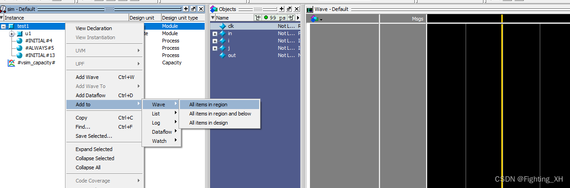The image size is (570, 188).
Task: Jump to next time in Objects toolbar
Action: click(x=290, y=17)
